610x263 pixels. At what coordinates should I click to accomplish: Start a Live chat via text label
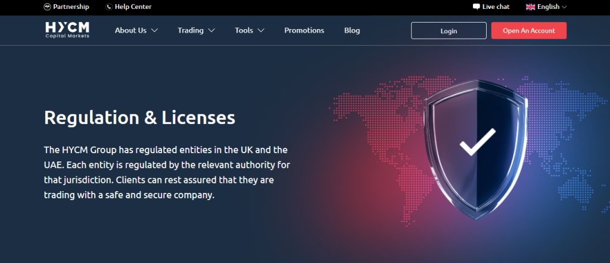point(496,7)
